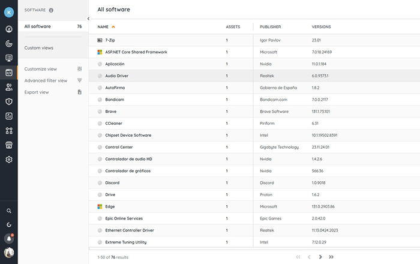Screen dimensions: 420x264
Task: Open the security shield icon in sidebar
Action: coord(9,101)
